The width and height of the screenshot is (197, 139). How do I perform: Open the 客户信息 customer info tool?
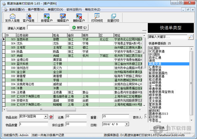[x=29, y=17]
